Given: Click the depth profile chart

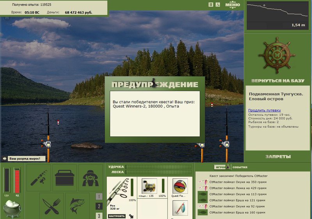Looking at the screenshot, I should [278, 16].
